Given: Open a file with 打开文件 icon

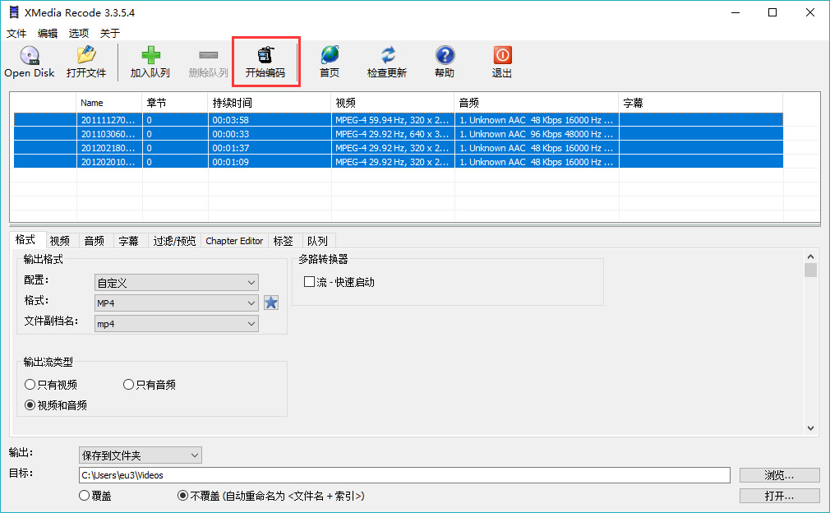Looking at the screenshot, I should coord(86,62).
